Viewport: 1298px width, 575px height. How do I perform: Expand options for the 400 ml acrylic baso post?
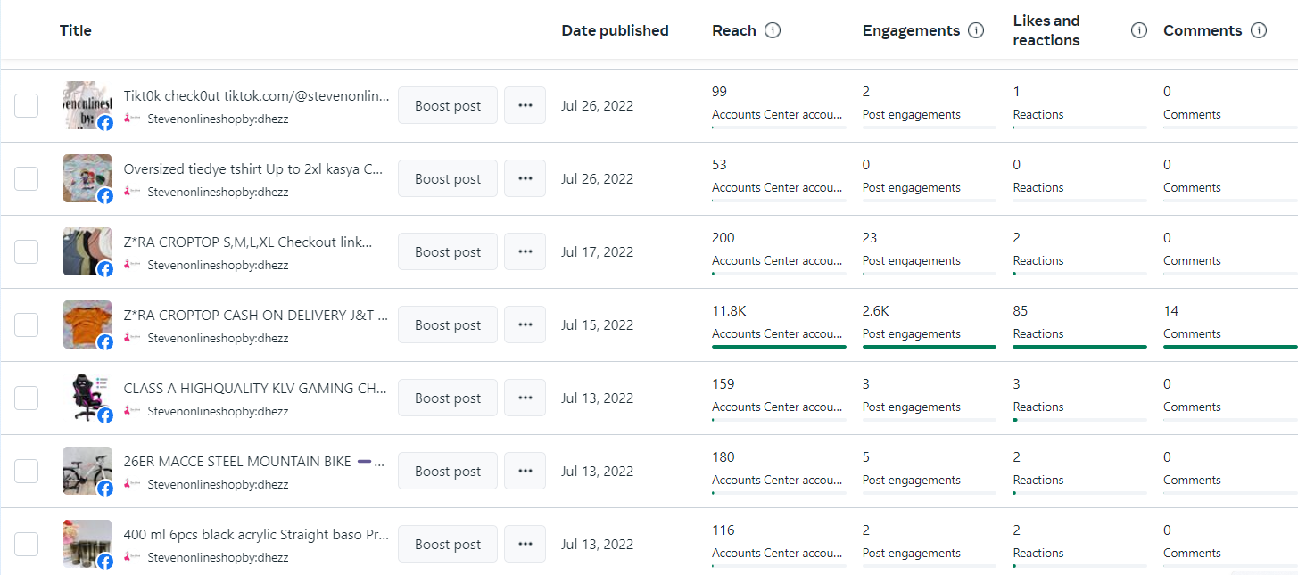point(525,544)
